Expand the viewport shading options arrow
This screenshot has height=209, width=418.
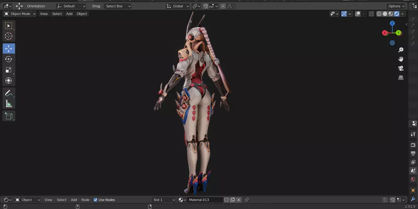[403, 14]
